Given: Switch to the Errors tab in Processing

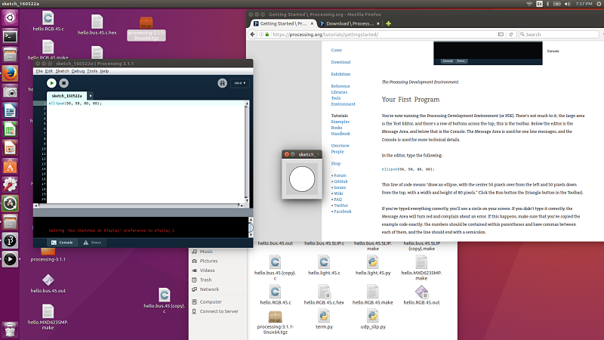Looking at the screenshot, I should (x=92, y=243).
